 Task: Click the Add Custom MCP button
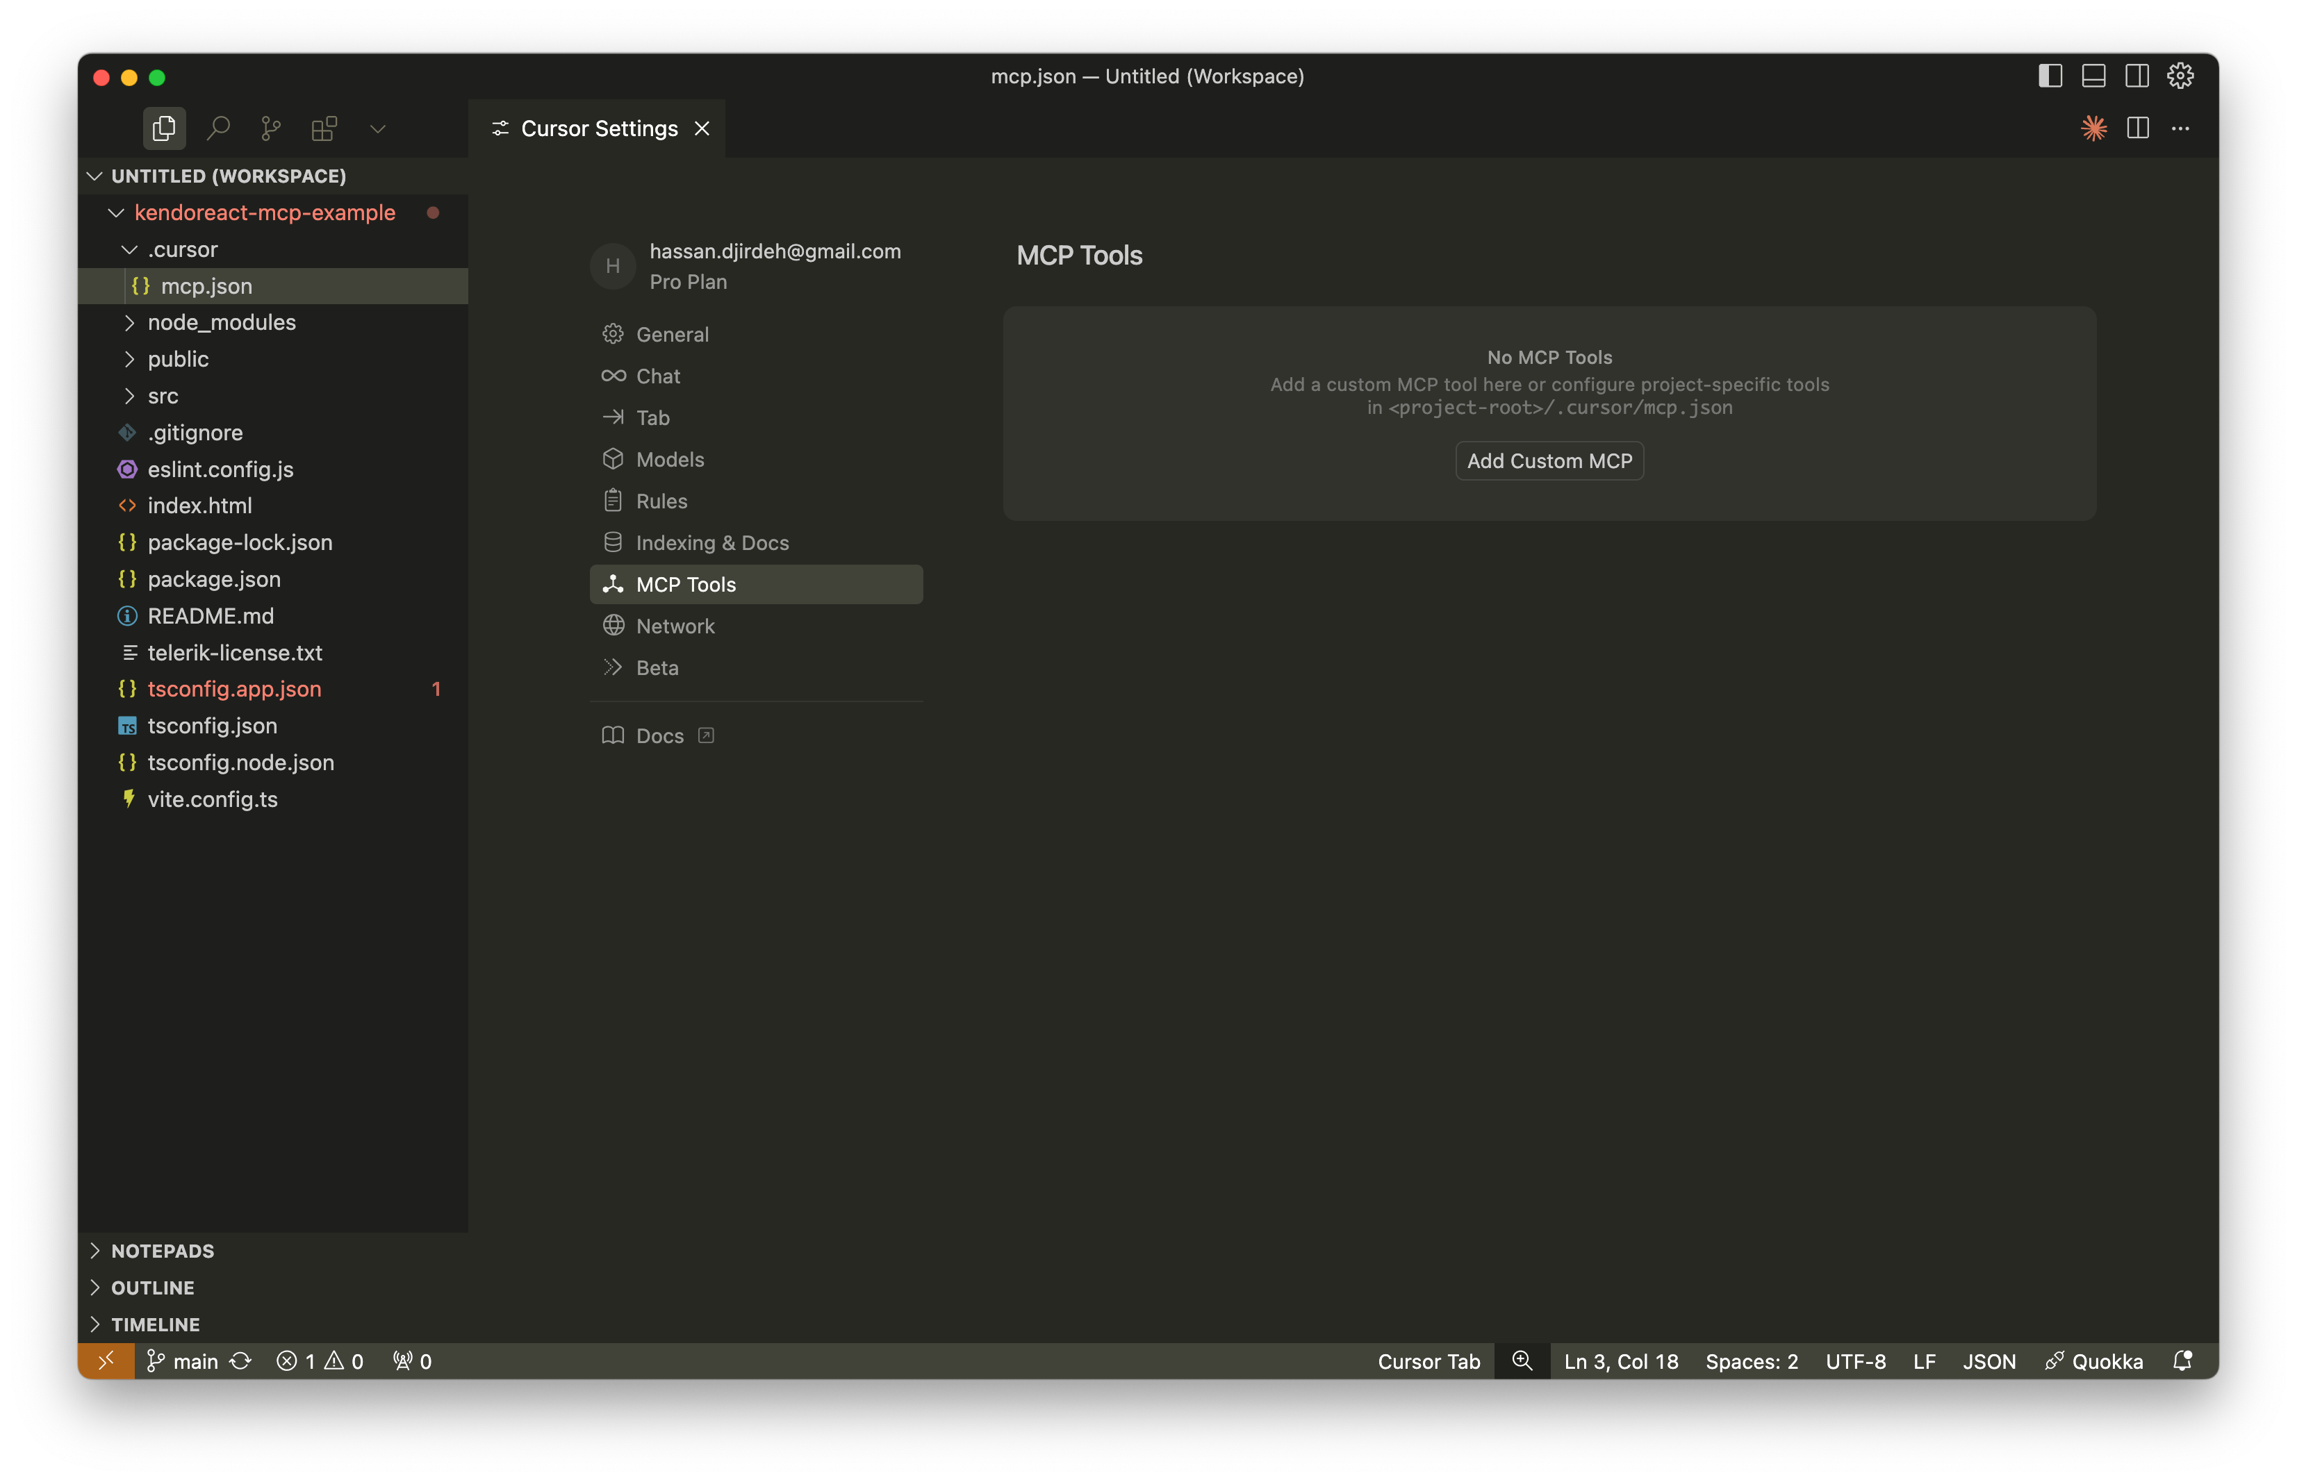tap(1548, 460)
